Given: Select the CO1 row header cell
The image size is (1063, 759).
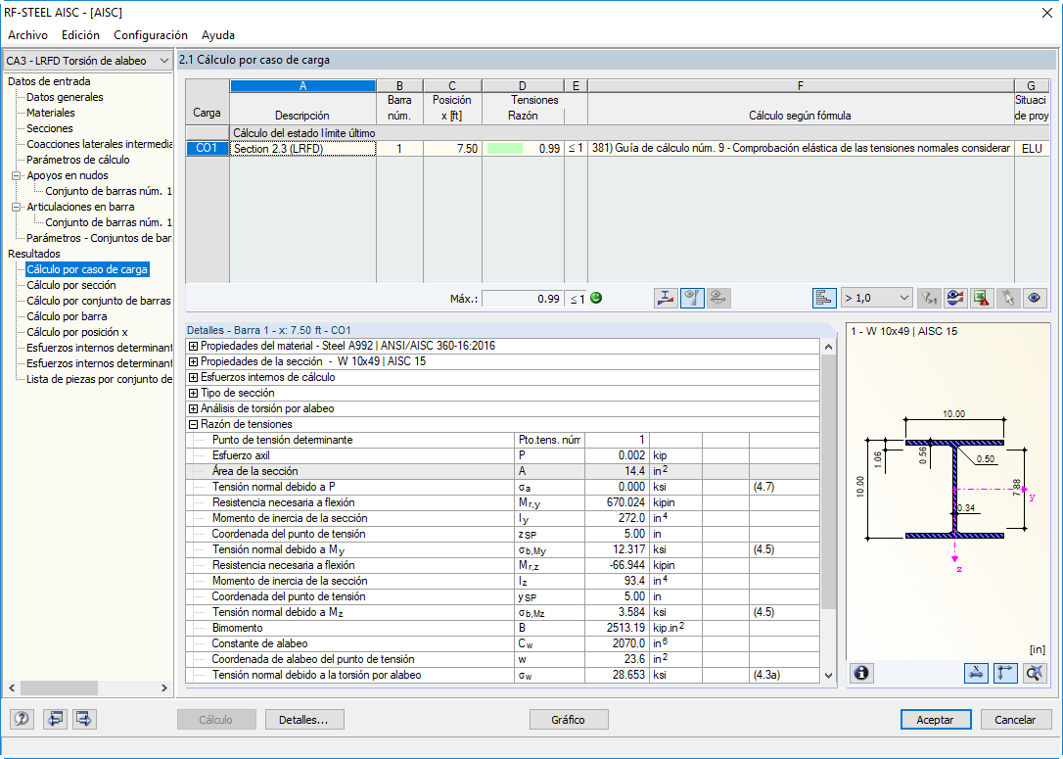Looking at the screenshot, I should 207,149.
